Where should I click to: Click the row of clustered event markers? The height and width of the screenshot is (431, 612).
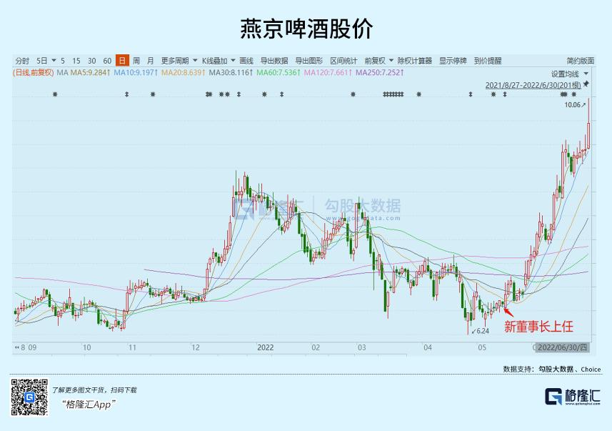(393, 94)
